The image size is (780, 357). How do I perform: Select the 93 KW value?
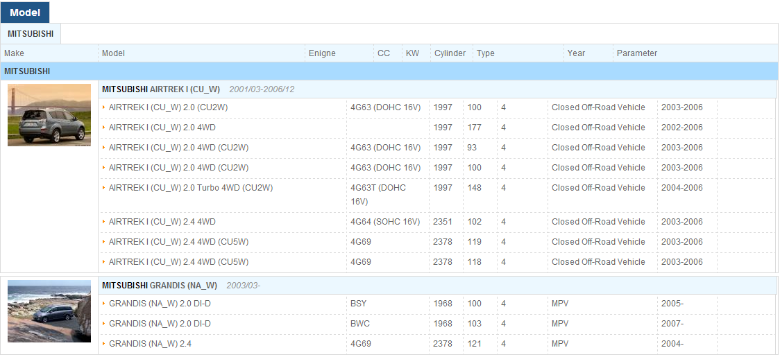point(472,148)
